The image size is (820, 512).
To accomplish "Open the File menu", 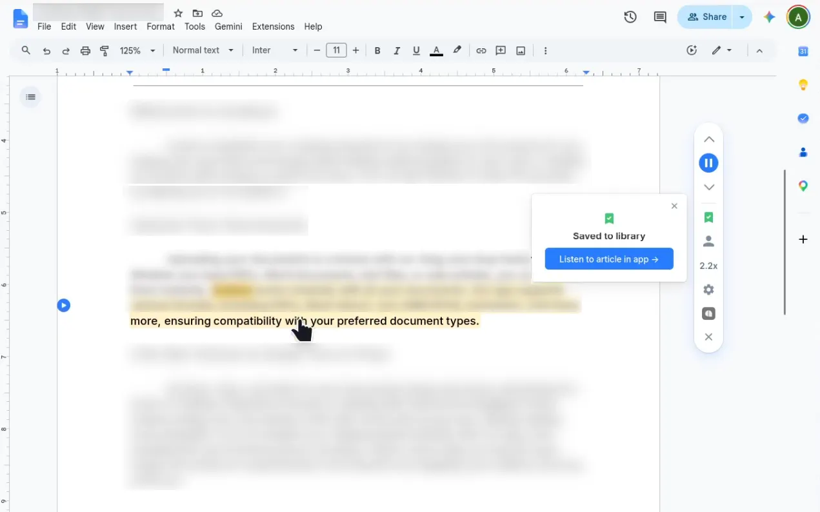I will 45,26.
